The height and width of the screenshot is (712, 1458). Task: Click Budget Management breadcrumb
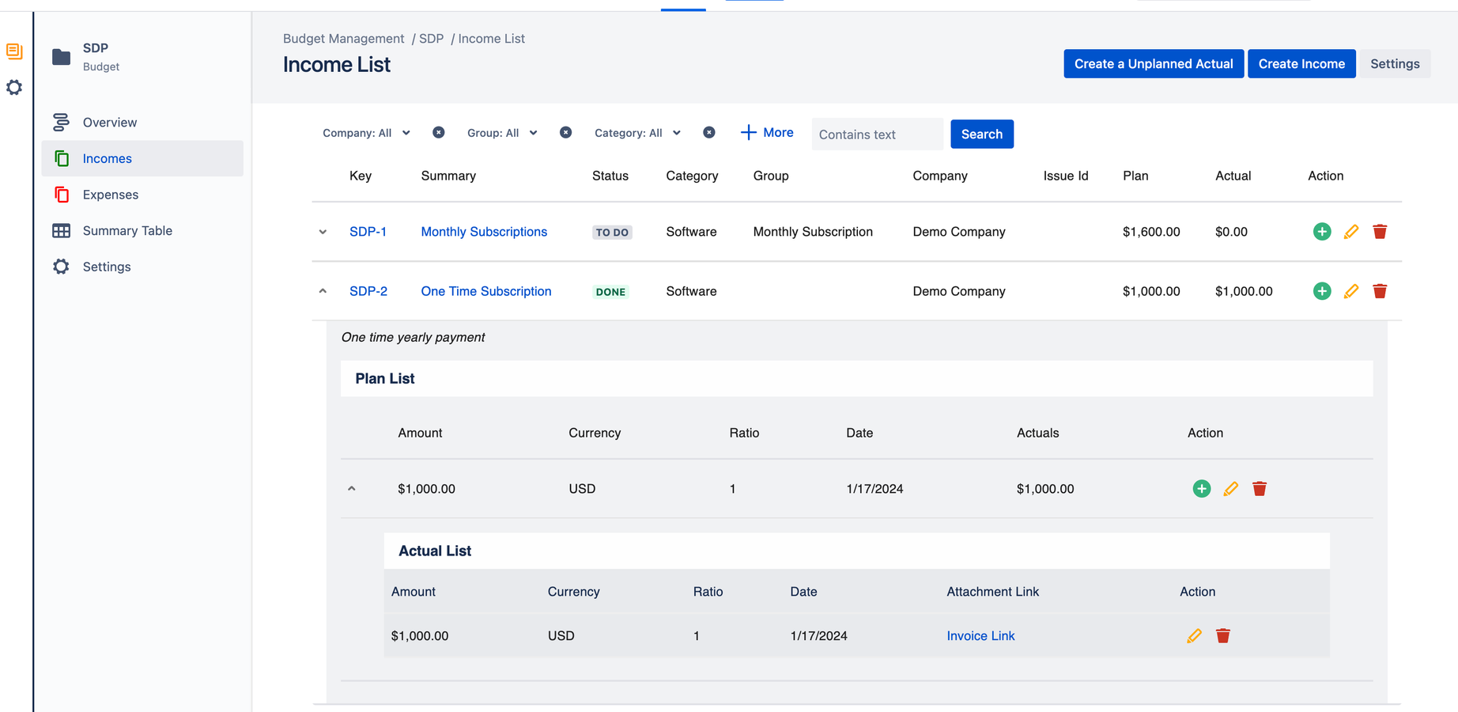343,39
